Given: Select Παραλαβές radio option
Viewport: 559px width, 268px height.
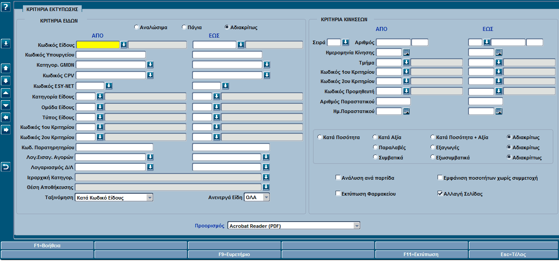Looking at the screenshot, I should click(375, 147).
